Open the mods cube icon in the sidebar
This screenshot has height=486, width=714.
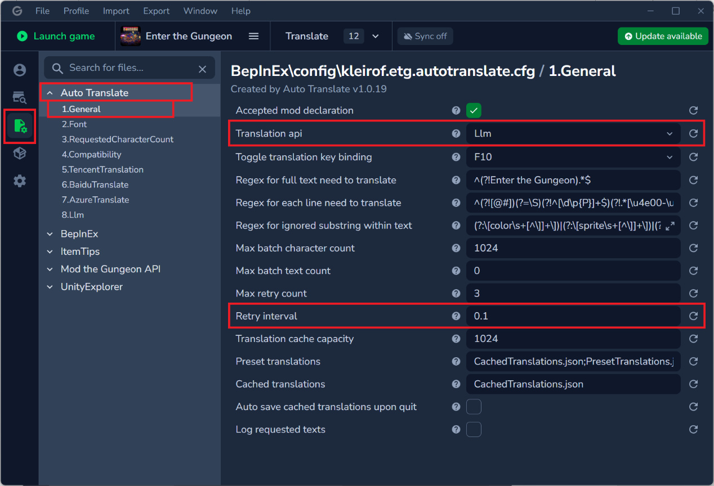point(20,153)
